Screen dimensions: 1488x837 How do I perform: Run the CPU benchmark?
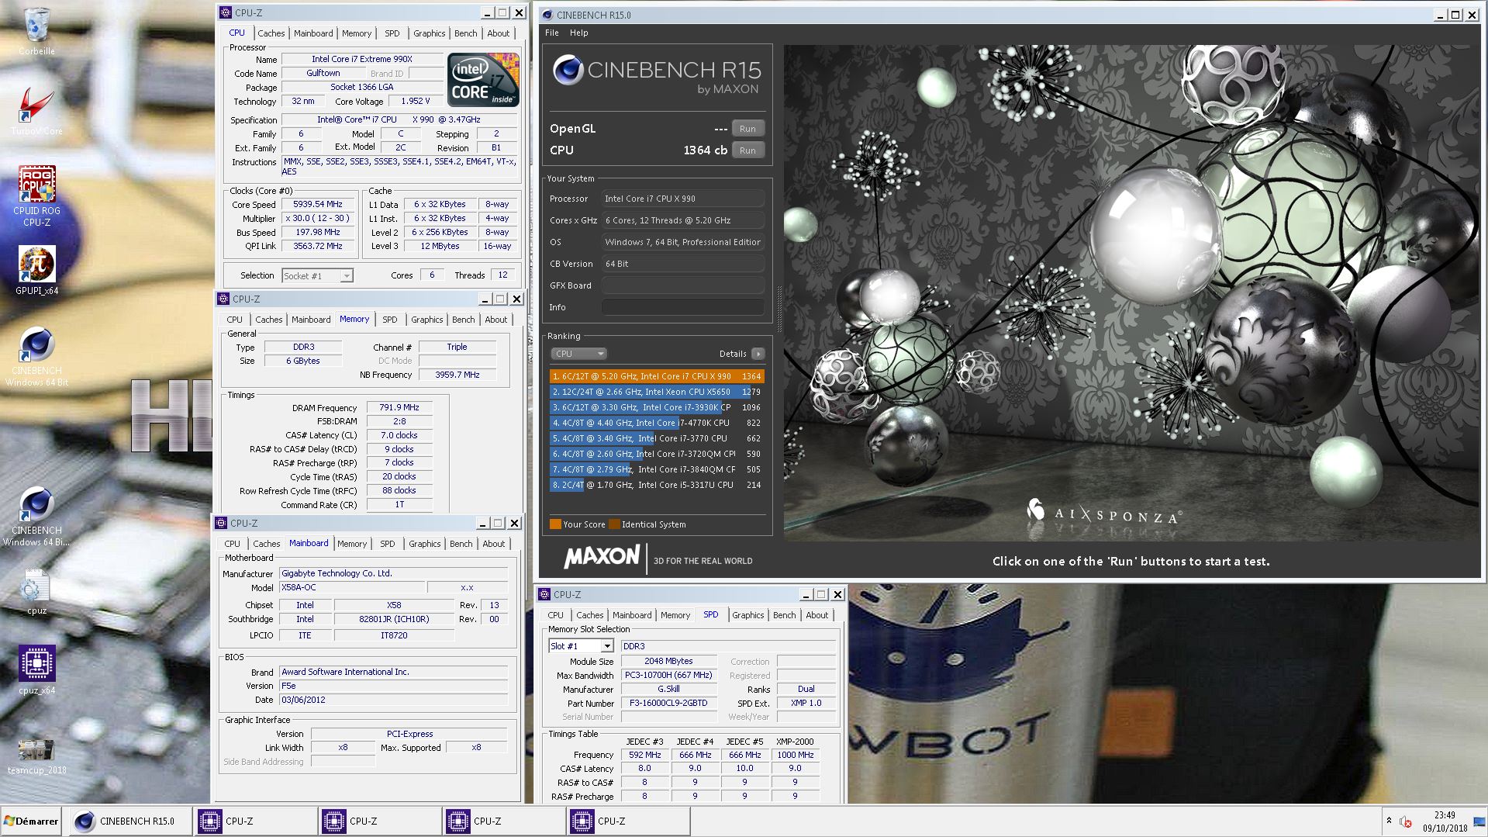click(x=747, y=150)
